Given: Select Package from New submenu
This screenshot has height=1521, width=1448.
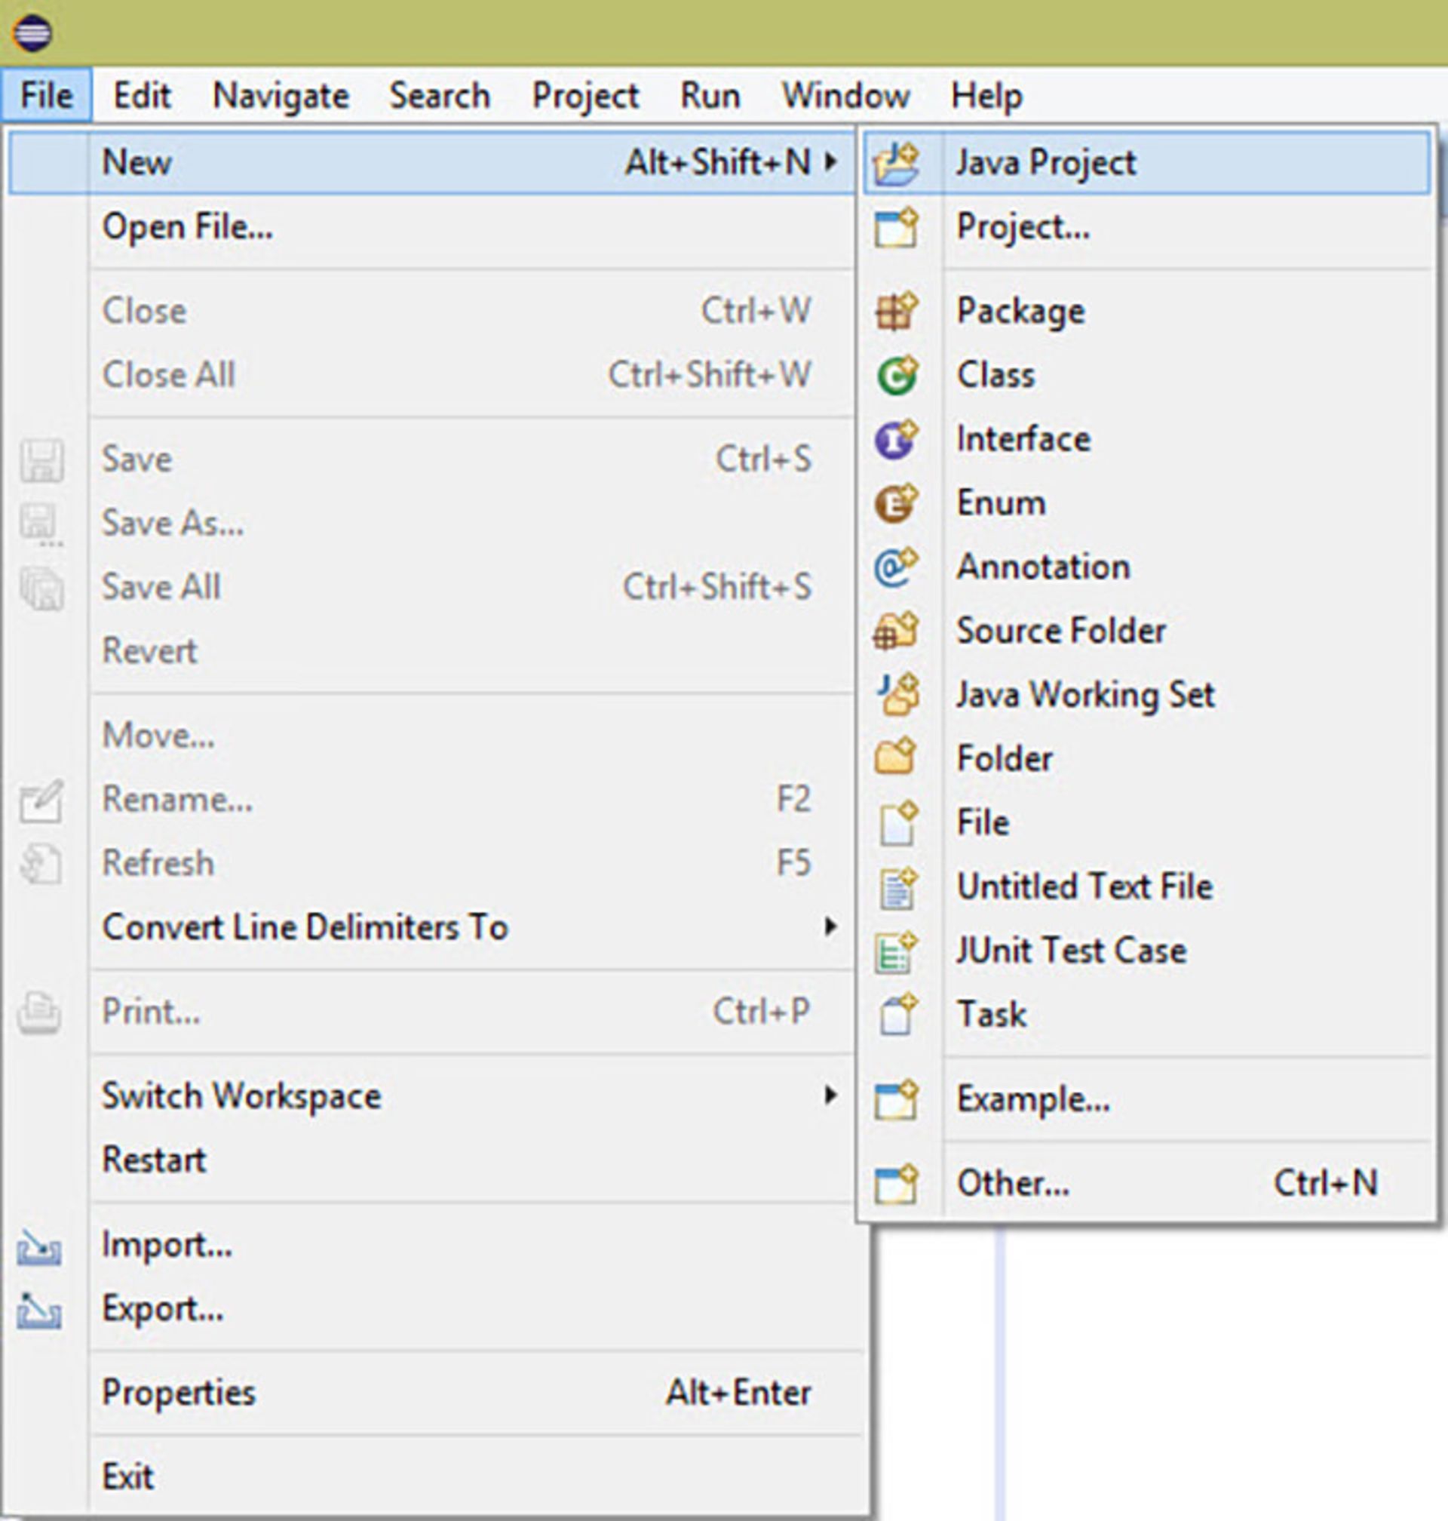Looking at the screenshot, I should click(x=1146, y=311).
